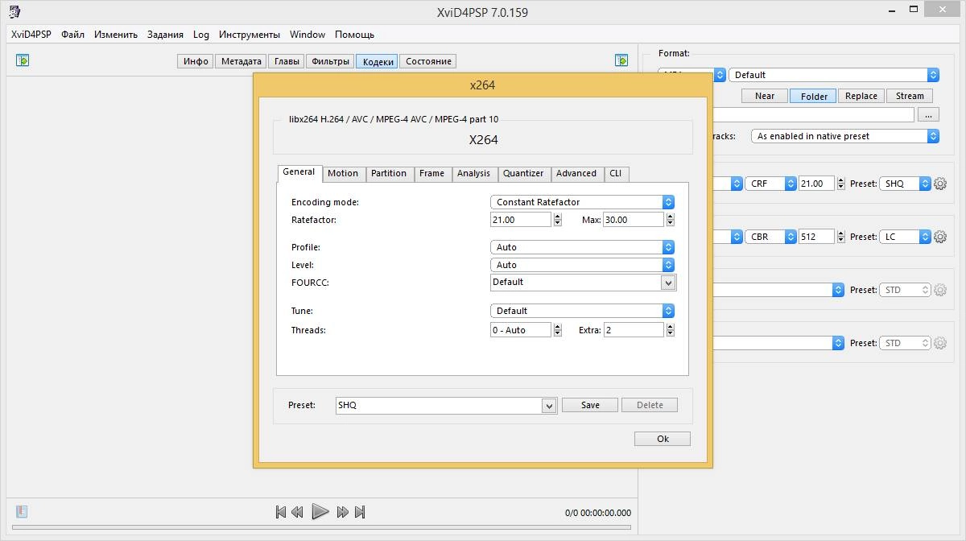Adjust the 512 bitrate stepper in main window
This screenshot has width=966, height=541.
pos(842,237)
